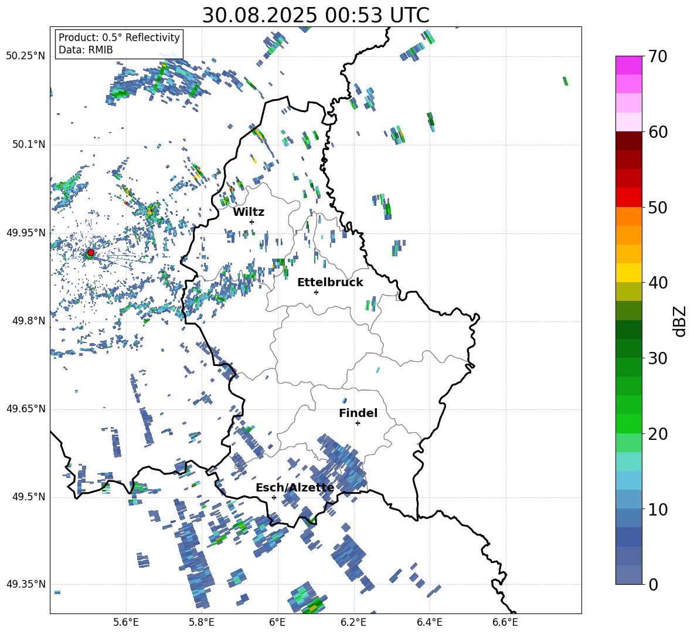Click the timestamp title 30.08.2025 00:53 UTC
This screenshot has height=634, width=694.
(x=315, y=15)
